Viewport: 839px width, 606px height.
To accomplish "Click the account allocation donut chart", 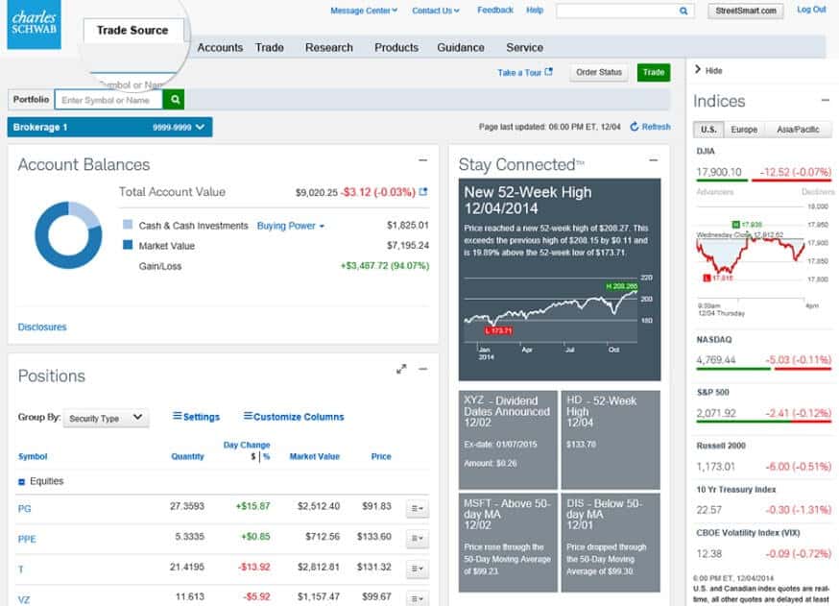I will tap(68, 235).
